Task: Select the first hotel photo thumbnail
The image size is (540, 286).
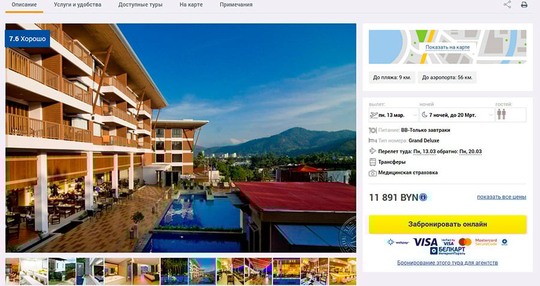Action: click(x=13, y=271)
